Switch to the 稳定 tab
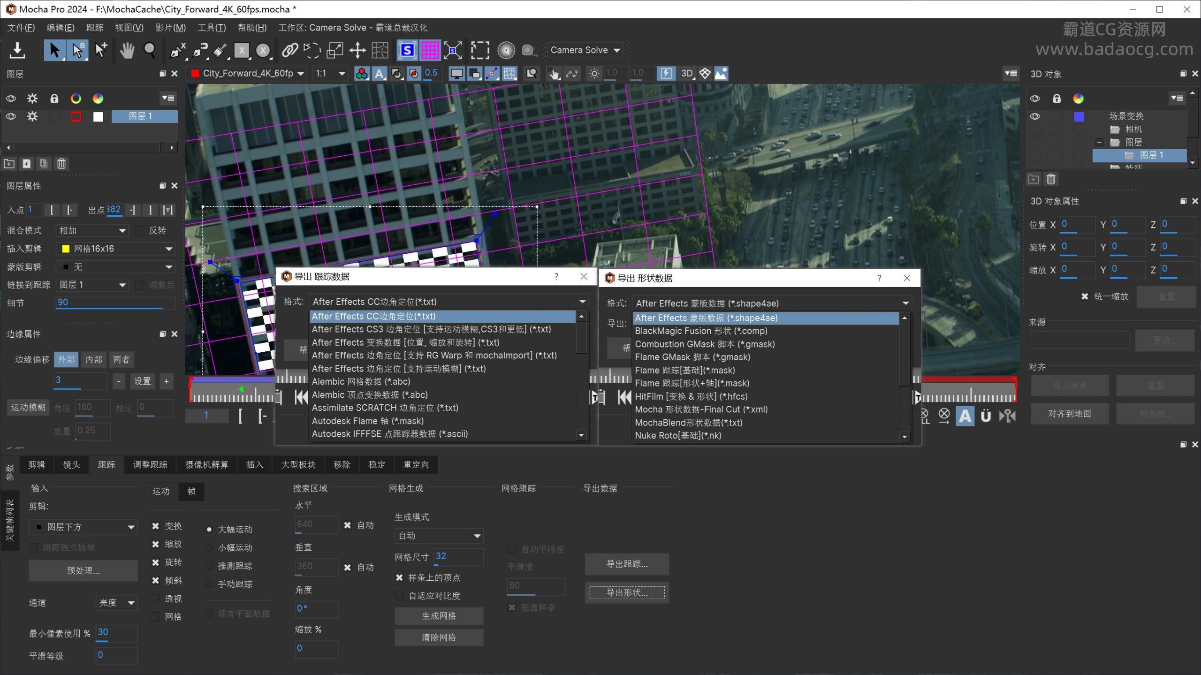This screenshot has height=675, width=1201. 377,464
